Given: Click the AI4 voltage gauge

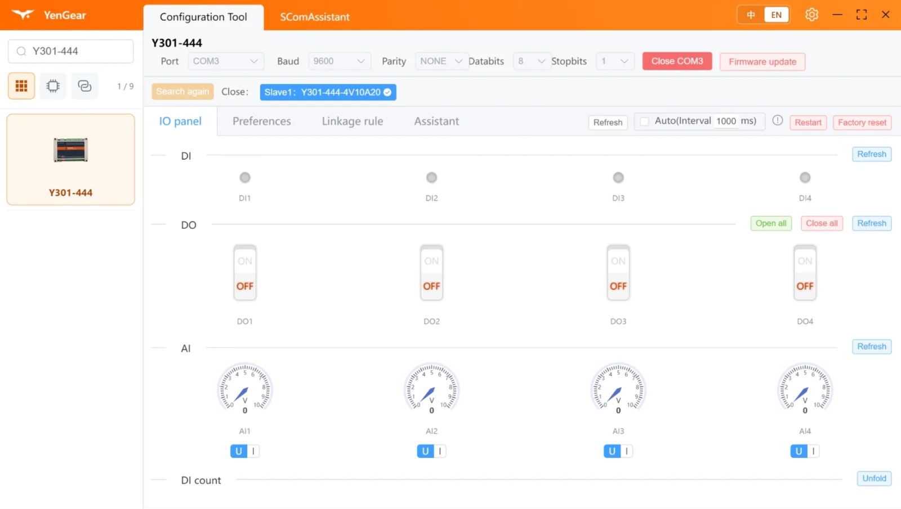Looking at the screenshot, I should [805, 389].
